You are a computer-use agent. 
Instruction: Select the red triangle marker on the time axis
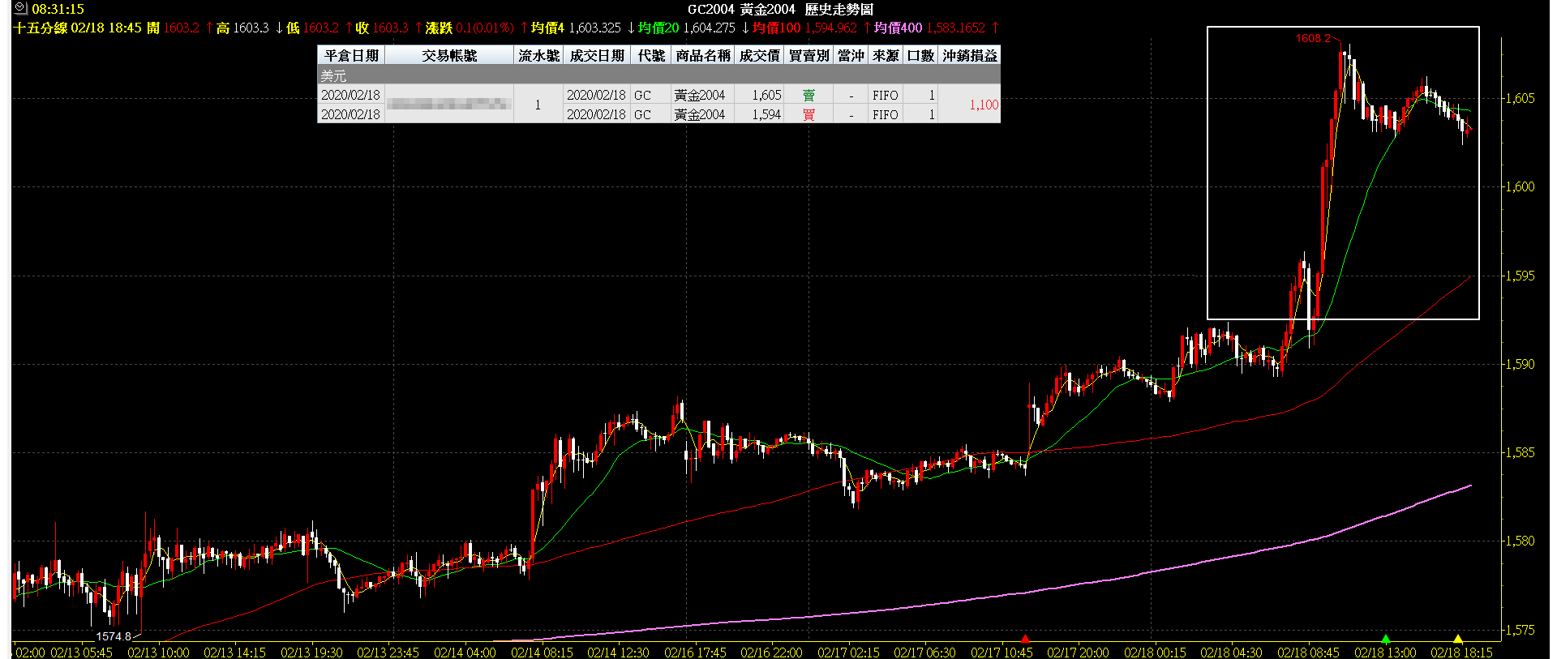pos(1025,639)
